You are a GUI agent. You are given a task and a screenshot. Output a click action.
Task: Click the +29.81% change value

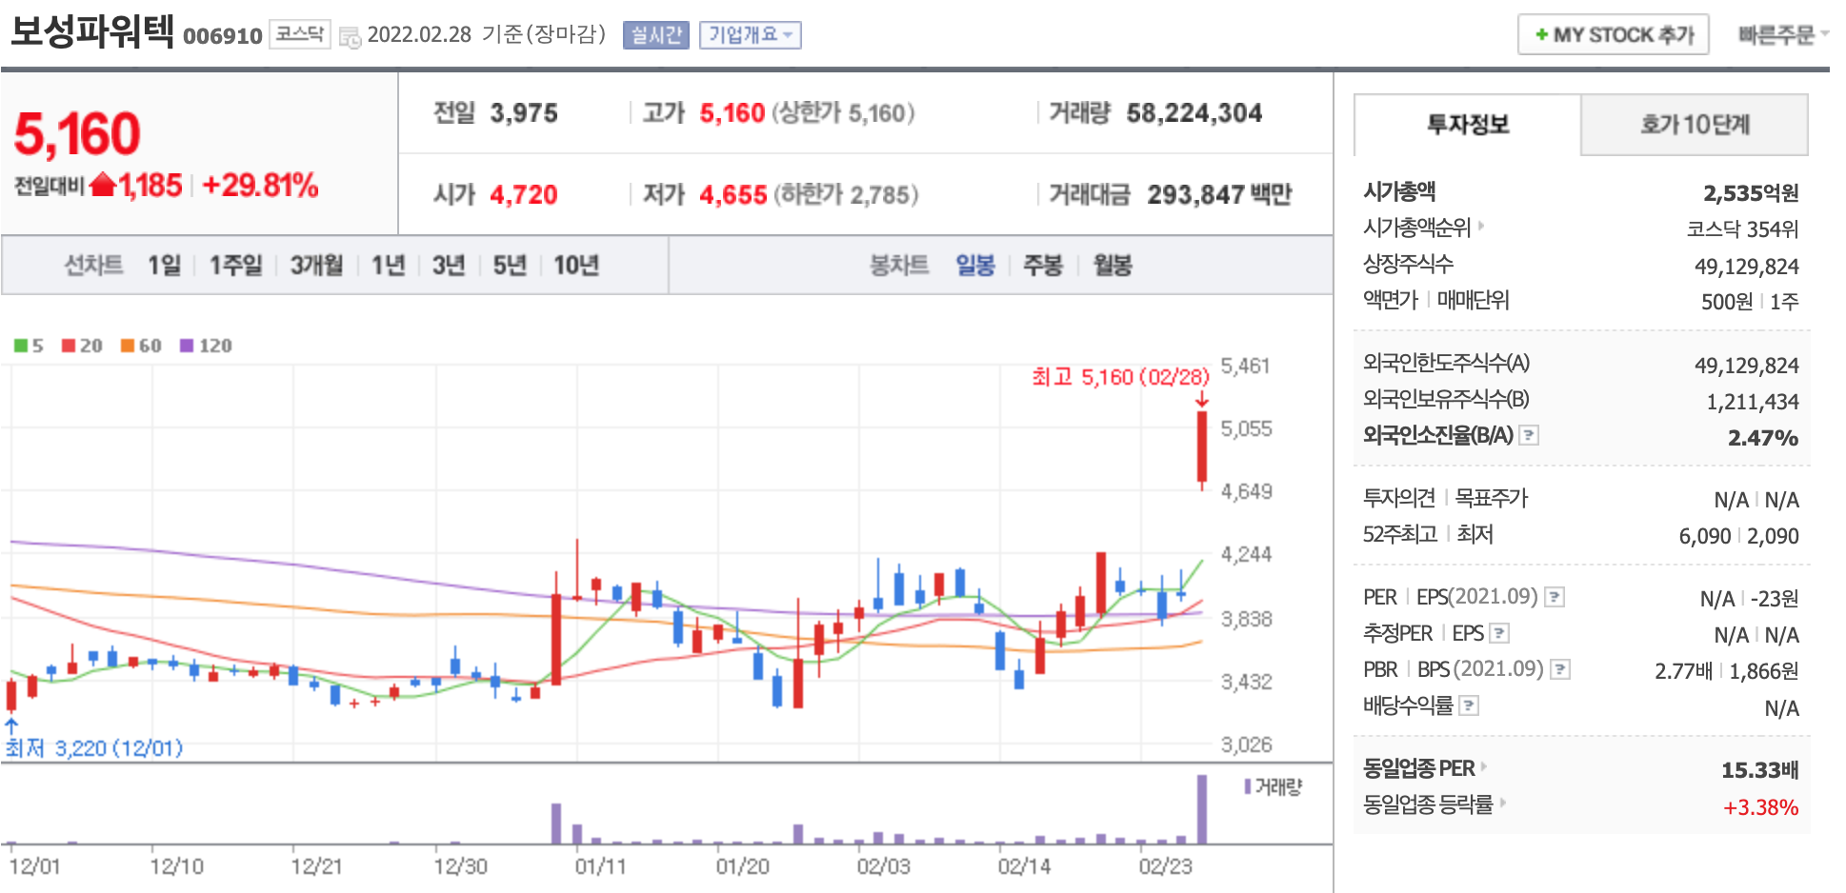(x=260, y=185)
